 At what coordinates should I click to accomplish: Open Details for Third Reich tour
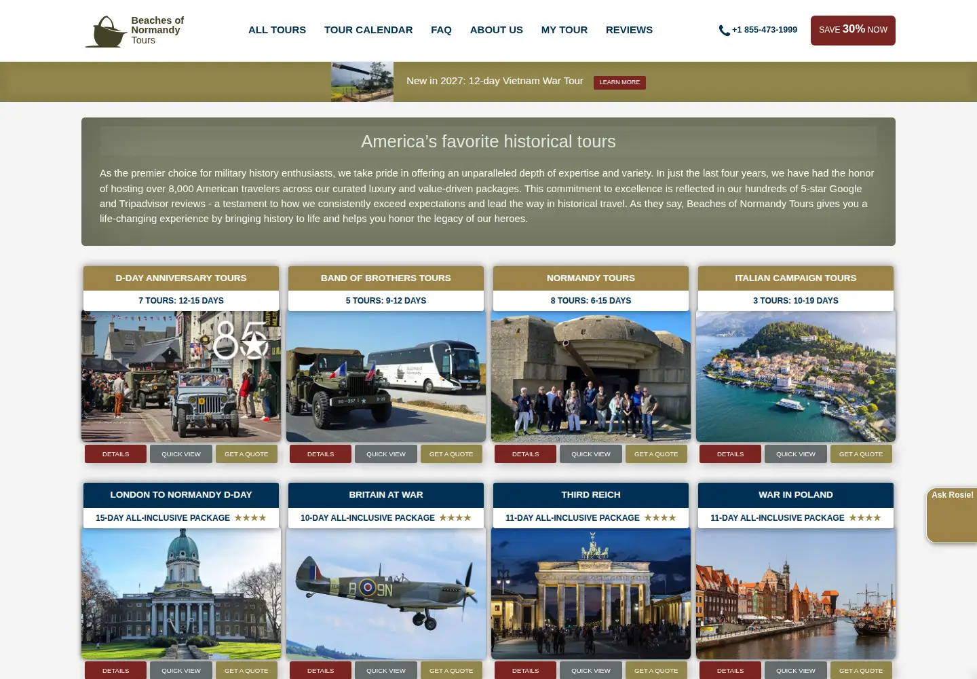click(525, 670)
